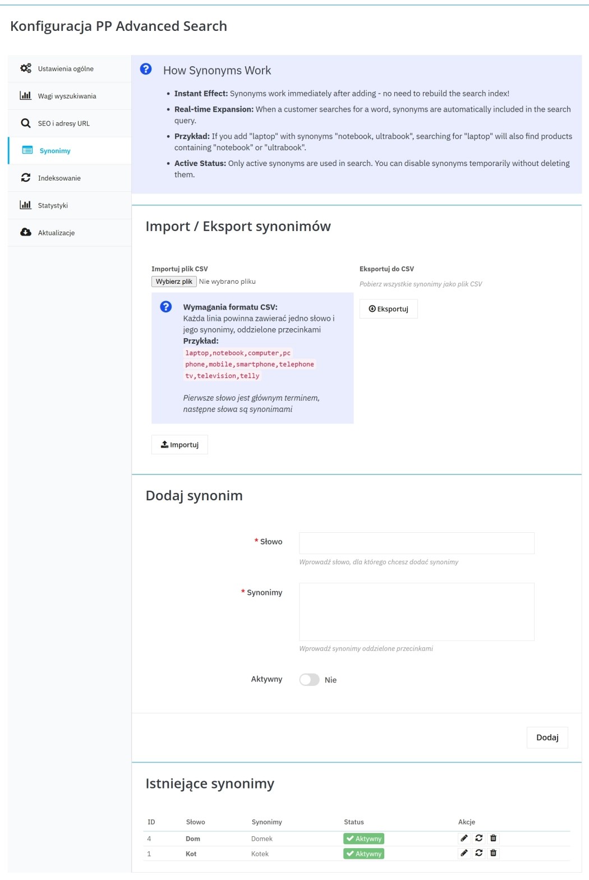Open the Wagi wyszukiwania tab
The height and width of the screenshot is (880, 589).
pos(70,96)
